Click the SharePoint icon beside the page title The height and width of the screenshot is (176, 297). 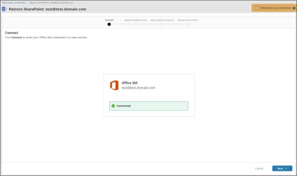[4, 9]
